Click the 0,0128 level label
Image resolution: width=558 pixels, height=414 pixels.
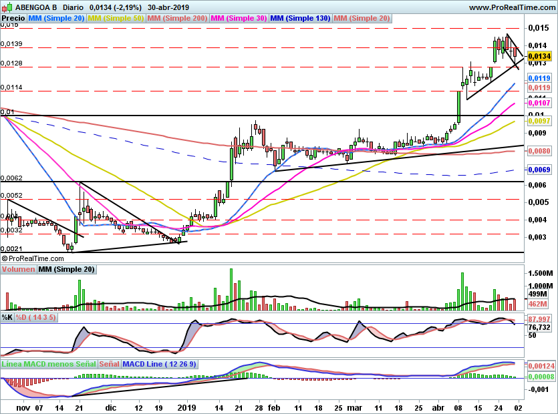point(11,63)
